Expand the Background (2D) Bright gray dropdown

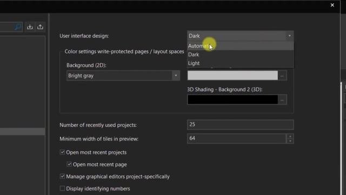(x=176, y=76)
